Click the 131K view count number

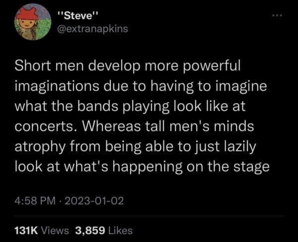pos(26,231)
